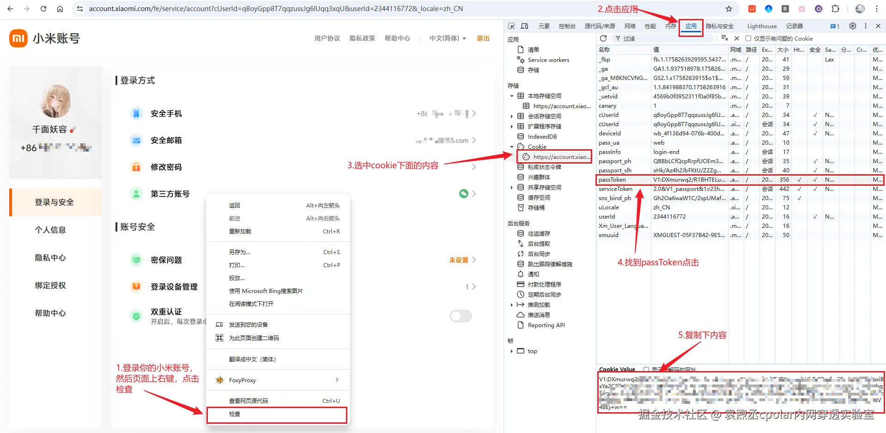Open the security question setting
The width and height of the screenshot is (886, 433).
click(303, 260)
